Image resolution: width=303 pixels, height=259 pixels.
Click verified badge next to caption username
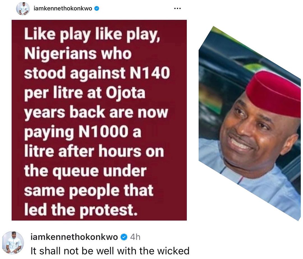pos(124,237)
